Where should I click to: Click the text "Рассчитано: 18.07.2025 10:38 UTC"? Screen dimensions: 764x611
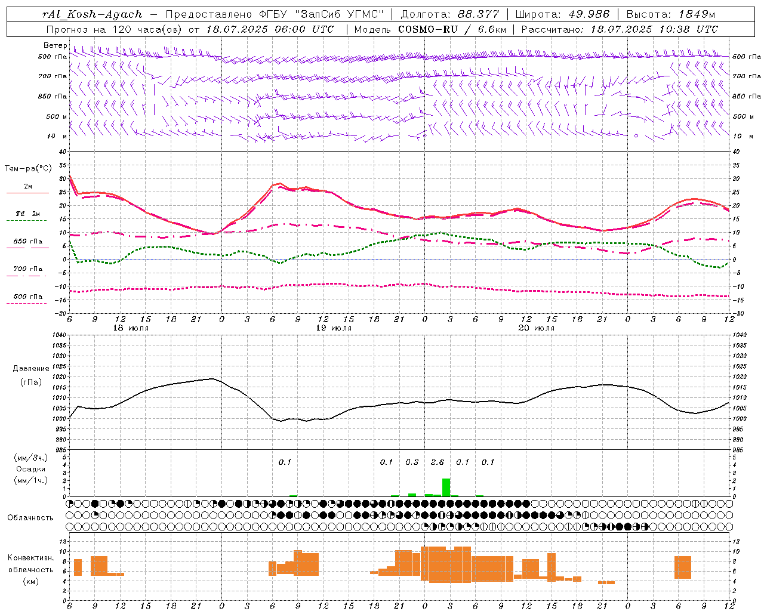point(620,29)
